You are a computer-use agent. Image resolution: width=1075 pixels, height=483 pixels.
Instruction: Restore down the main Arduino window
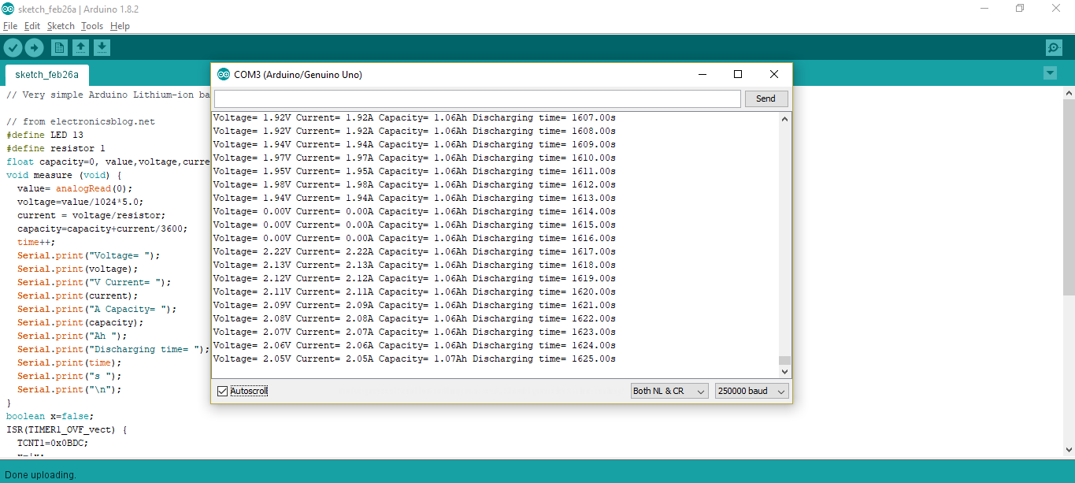(x=1020, y=8)
